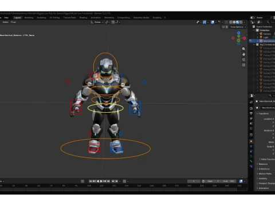Click the outliner search magnifier icon
This screenshot has width=275, height=206.
click(268, 22)
